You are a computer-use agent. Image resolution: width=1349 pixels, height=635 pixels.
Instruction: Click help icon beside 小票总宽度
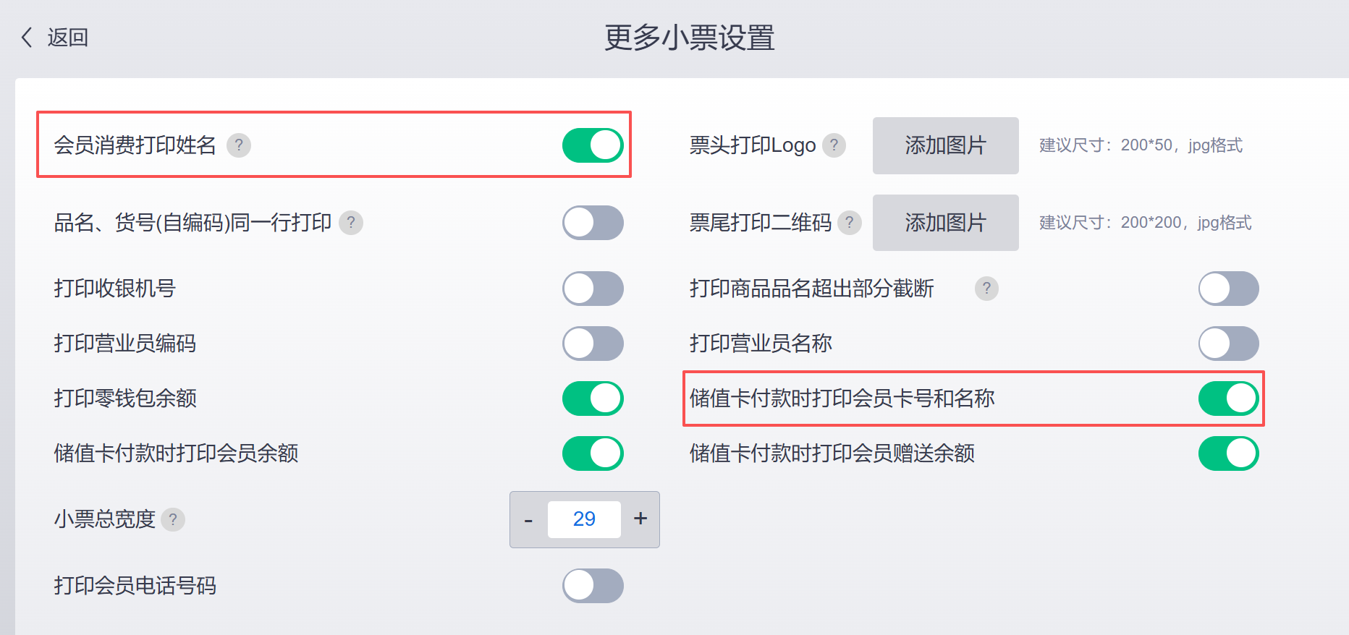[173, 519]
